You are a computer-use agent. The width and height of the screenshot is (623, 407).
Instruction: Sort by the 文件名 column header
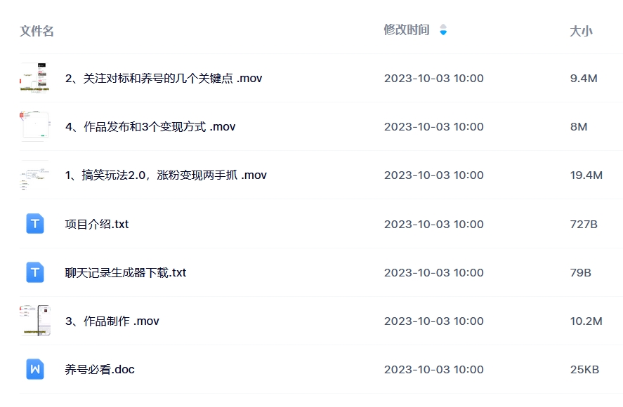point(37,31)
